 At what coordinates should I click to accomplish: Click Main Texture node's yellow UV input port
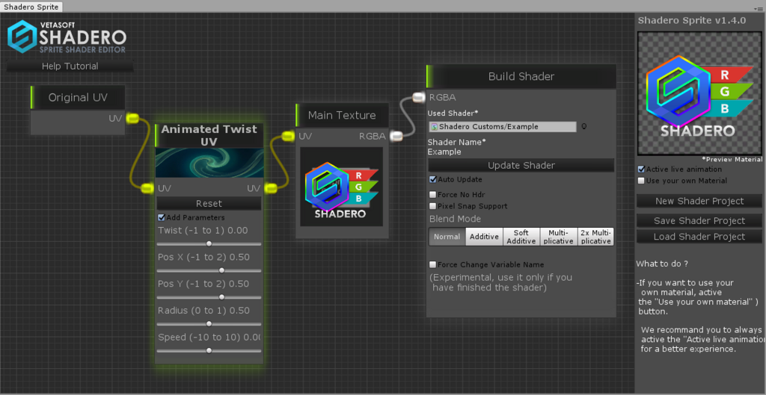coord(288,137)
